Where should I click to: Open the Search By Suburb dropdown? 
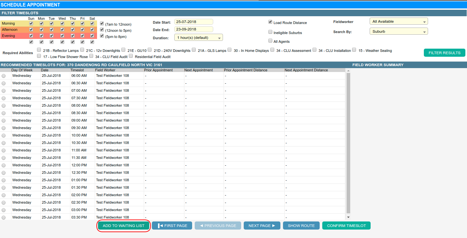click(399, 31)
